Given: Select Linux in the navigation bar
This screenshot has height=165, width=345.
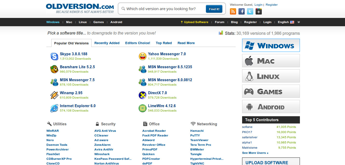Looking at the screenshot, I should 83,22.
